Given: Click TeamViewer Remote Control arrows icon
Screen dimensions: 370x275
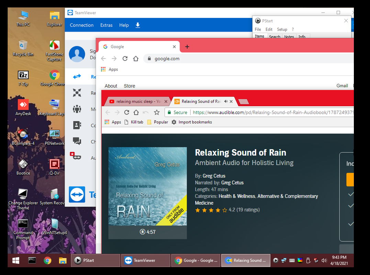Looking at the screenshot, I should (77, 76).
